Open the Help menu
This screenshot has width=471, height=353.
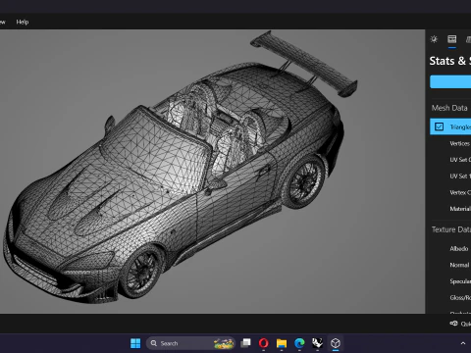click(x=23, y=22)
